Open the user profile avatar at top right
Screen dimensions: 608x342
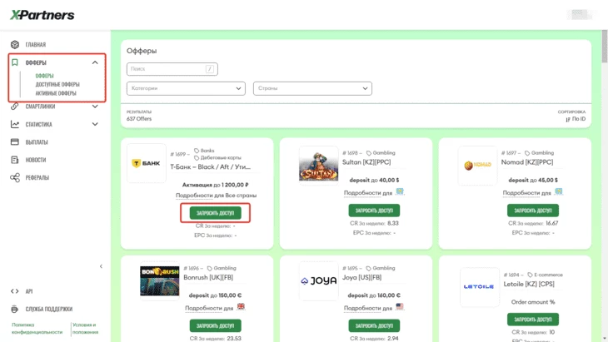click(580, 14)
